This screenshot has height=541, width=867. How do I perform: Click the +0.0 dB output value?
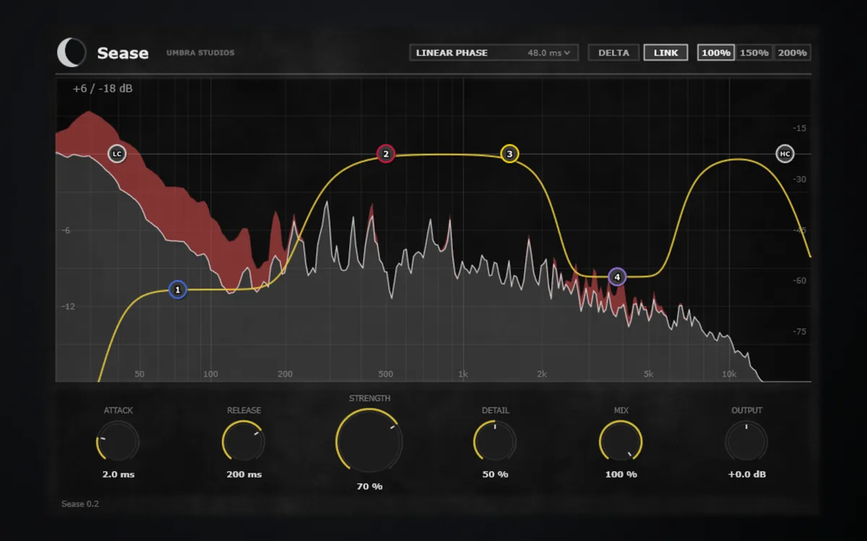746,475
